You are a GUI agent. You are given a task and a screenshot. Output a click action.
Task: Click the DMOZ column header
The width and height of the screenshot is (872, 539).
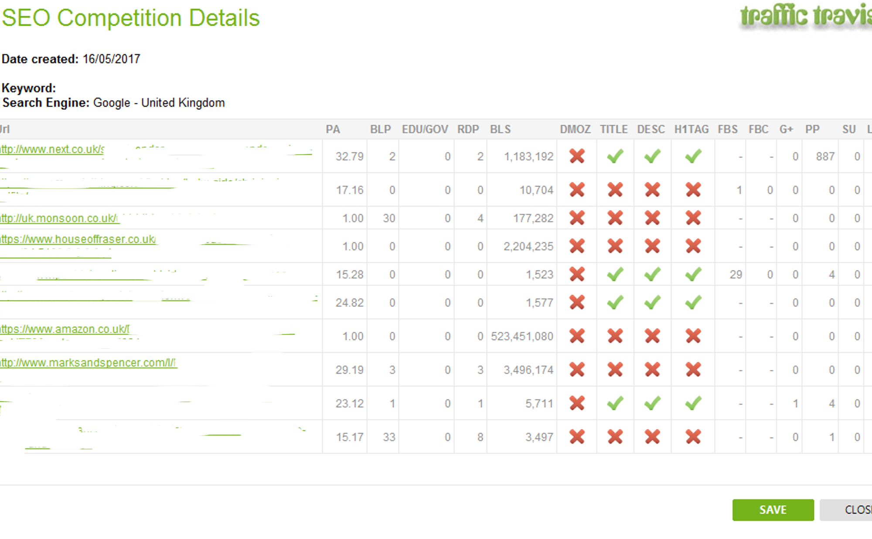tap(576, 129)
